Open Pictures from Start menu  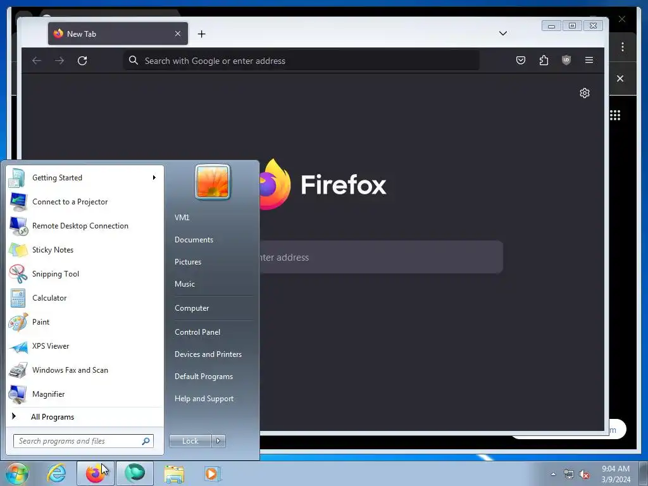pos(188,262)
